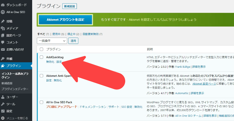Click the 説明 column header

click(x=150, y=49)
